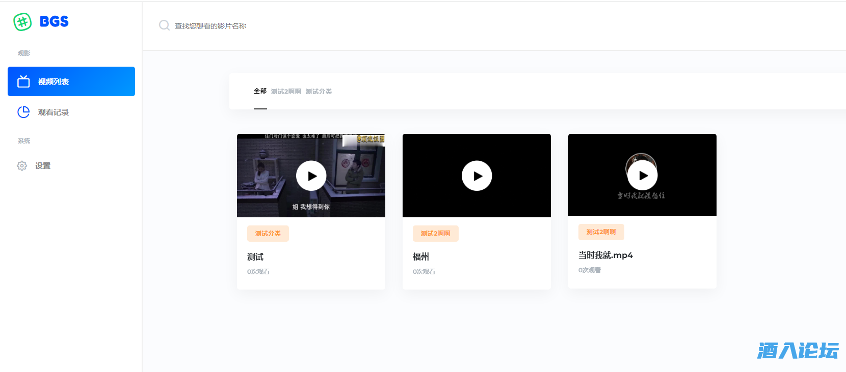Click the 测试2啊啊 tag on 当时我就.mp4 card
This screenshot has width=846, height=372.
click(x=601, y=232)
